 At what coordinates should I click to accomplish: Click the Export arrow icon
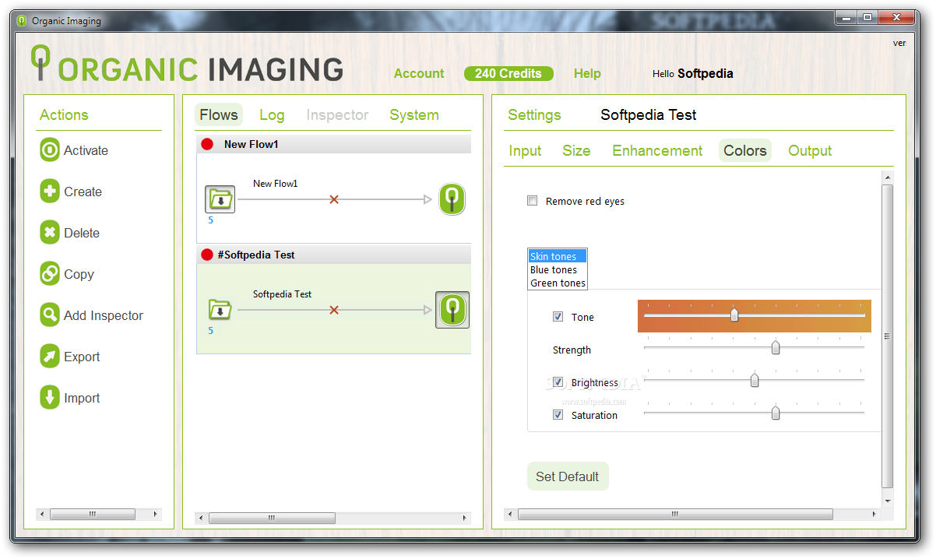(50, 357)
